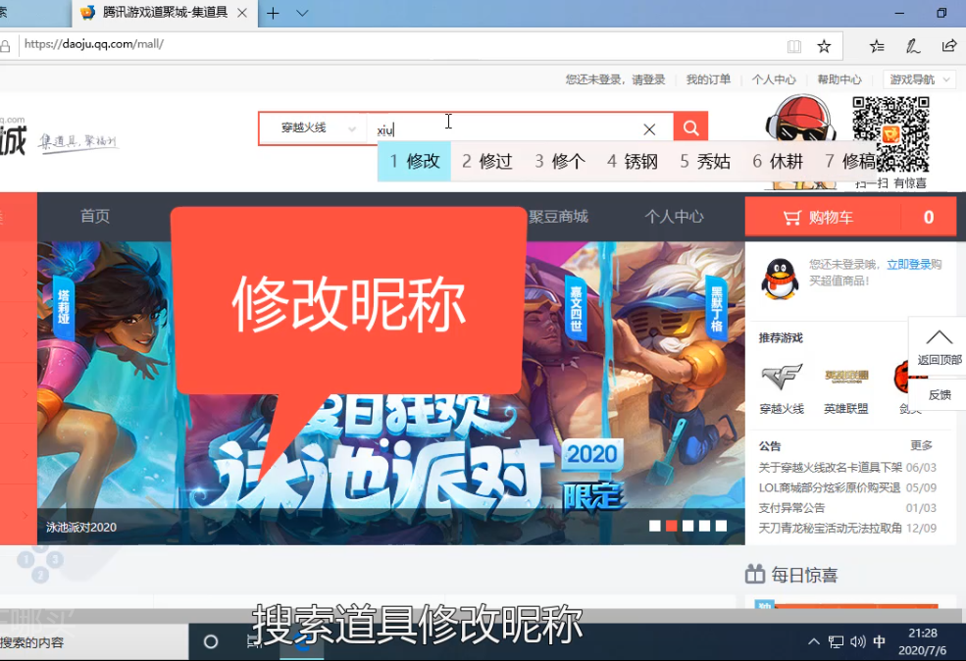Open the 反馈 feedback button

939,395
